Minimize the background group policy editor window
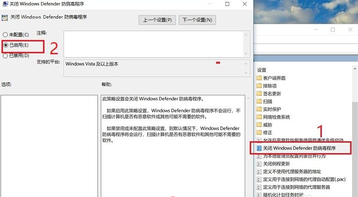 tap(316, 30)
